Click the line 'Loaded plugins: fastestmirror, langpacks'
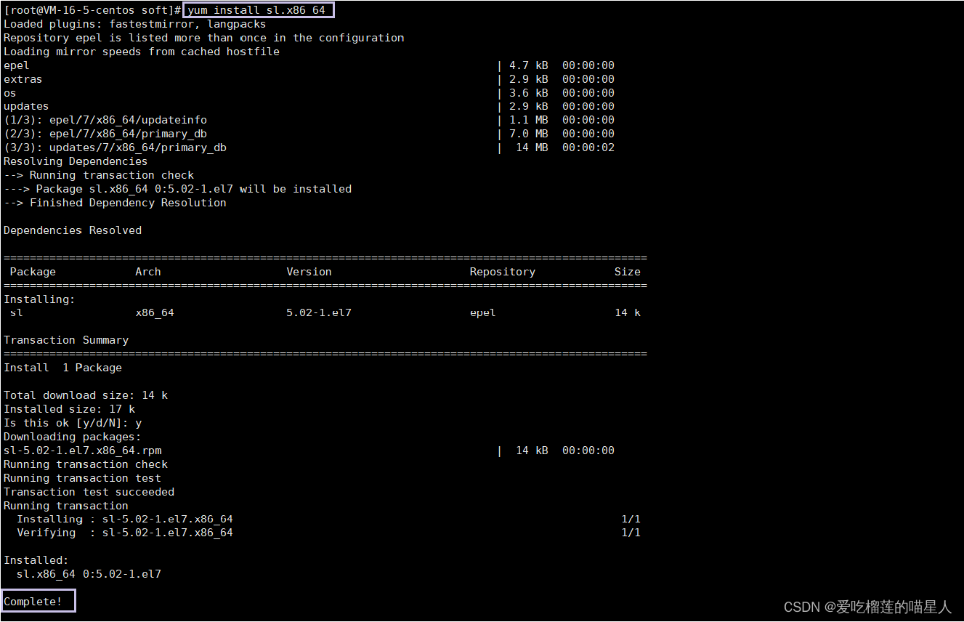Viewport: 964px width, 622px height. [135, 24]
